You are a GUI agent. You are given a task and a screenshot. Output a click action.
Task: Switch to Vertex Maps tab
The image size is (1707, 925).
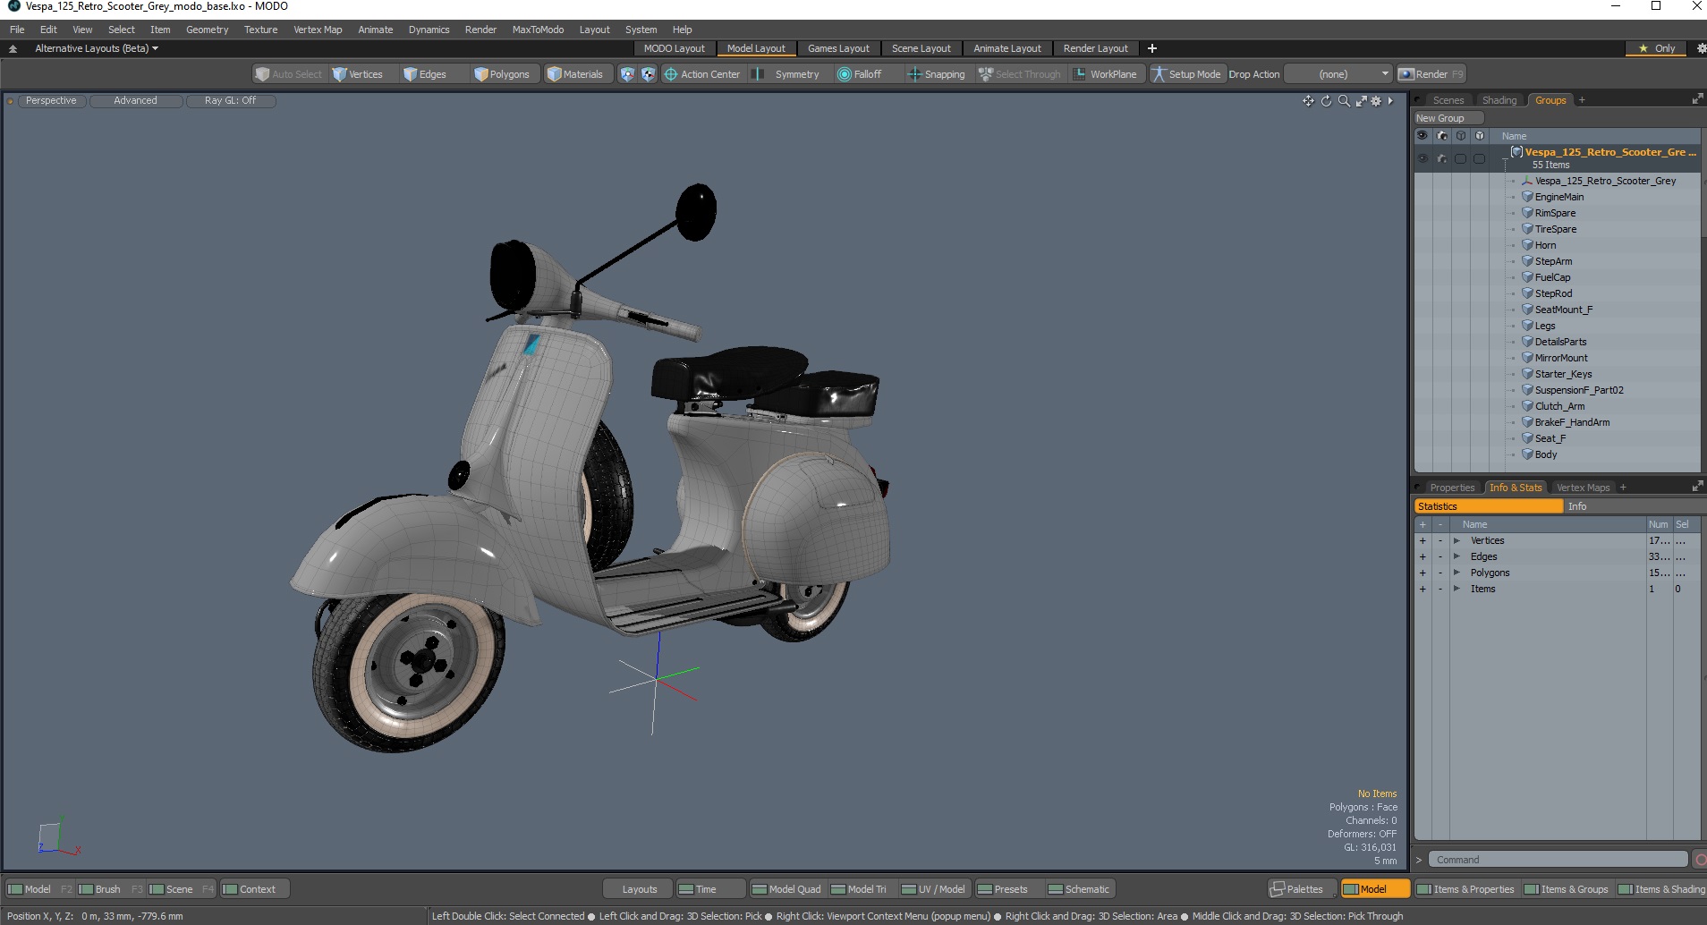(x=1582, y=488)
